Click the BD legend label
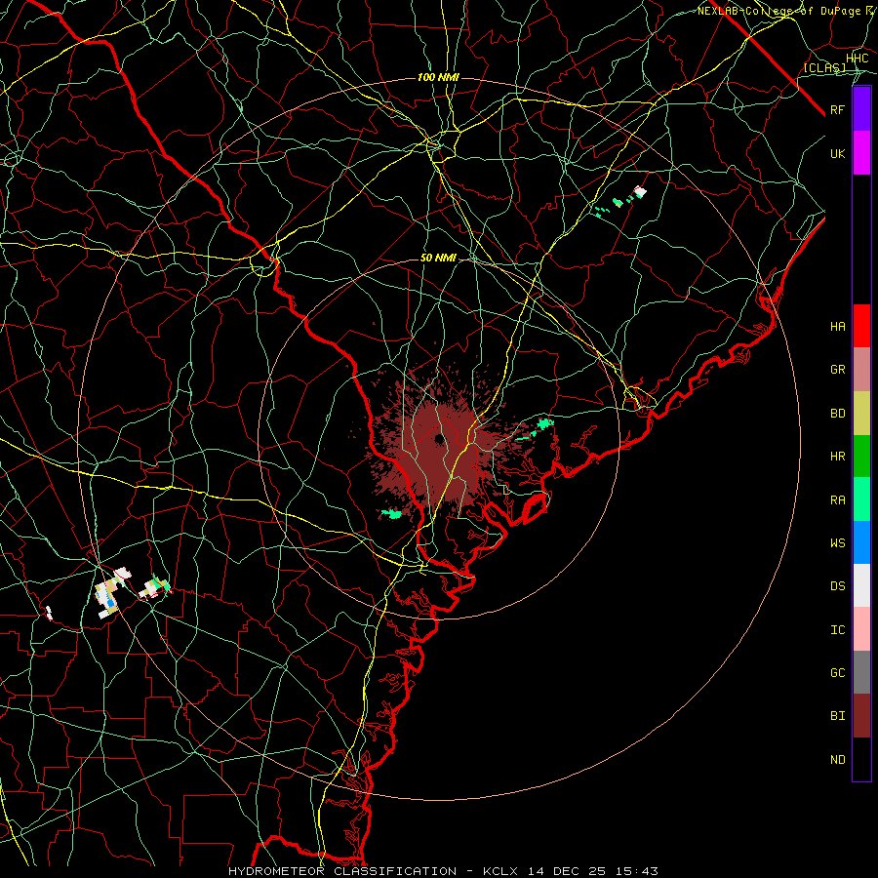This screenshot has width=878, height=878. [837, 414]
